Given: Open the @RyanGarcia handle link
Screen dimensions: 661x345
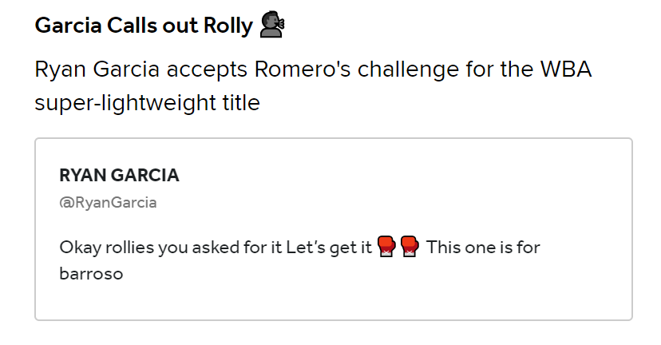Looking at the screenshot, I should point(108,203).
